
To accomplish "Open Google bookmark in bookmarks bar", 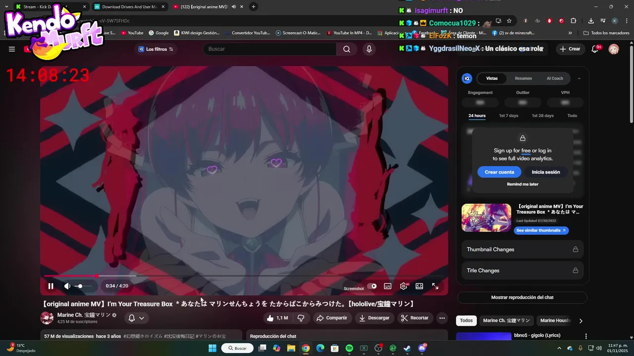I will (158, 33).
